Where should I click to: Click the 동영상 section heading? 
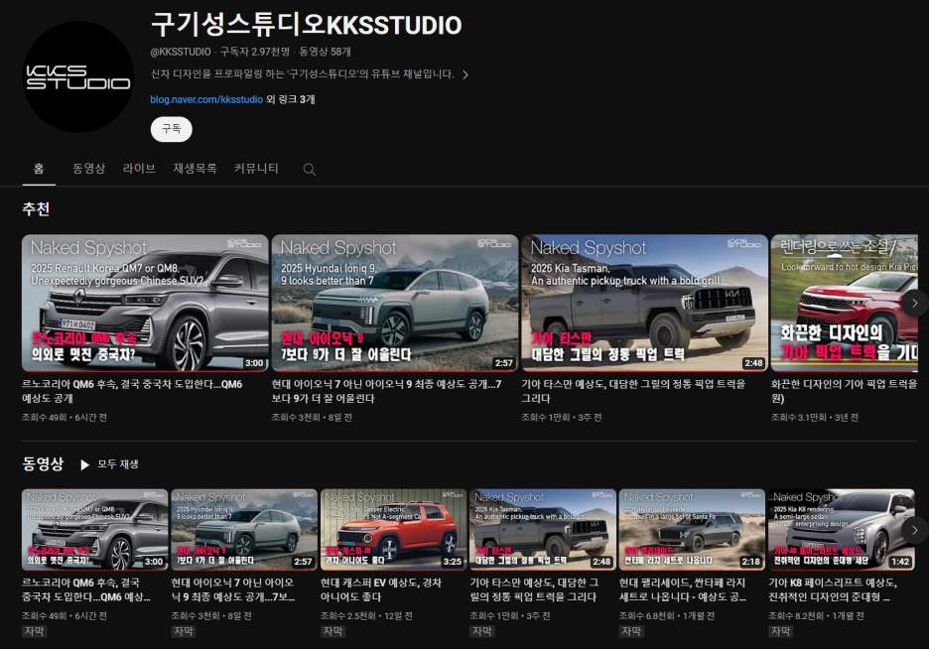[43, 463]
